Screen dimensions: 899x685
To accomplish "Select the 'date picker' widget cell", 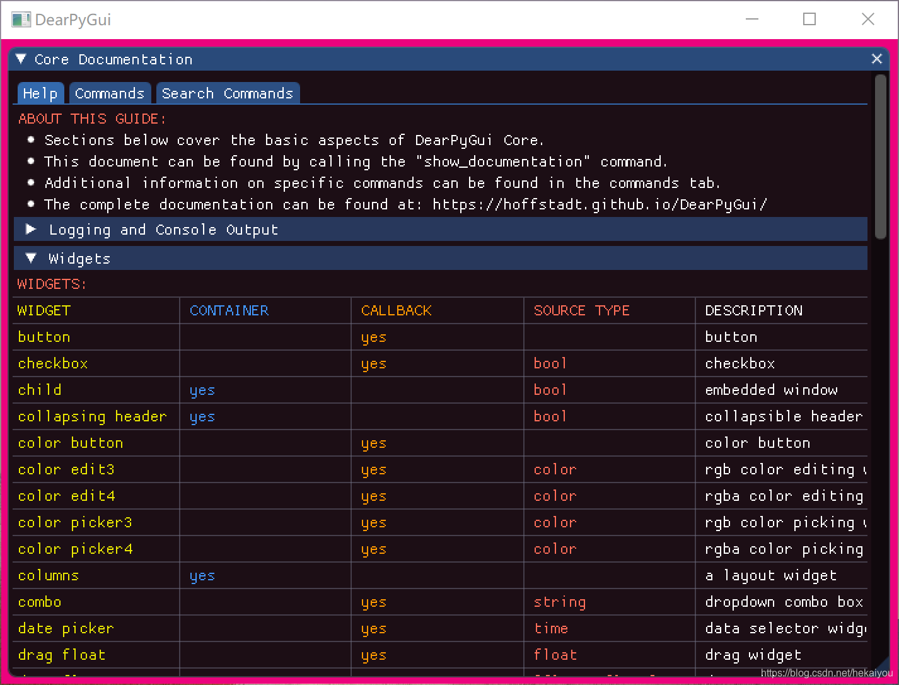I will point(66,628).
